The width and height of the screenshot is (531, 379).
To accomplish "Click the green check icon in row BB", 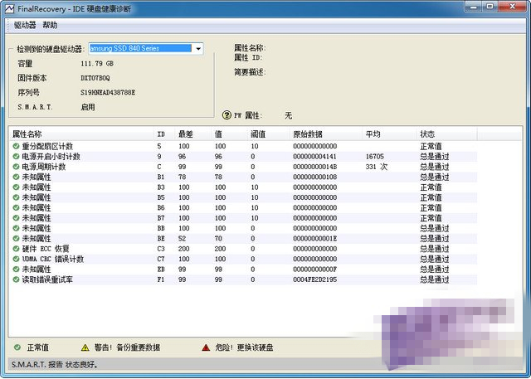I will coord(16,228).
